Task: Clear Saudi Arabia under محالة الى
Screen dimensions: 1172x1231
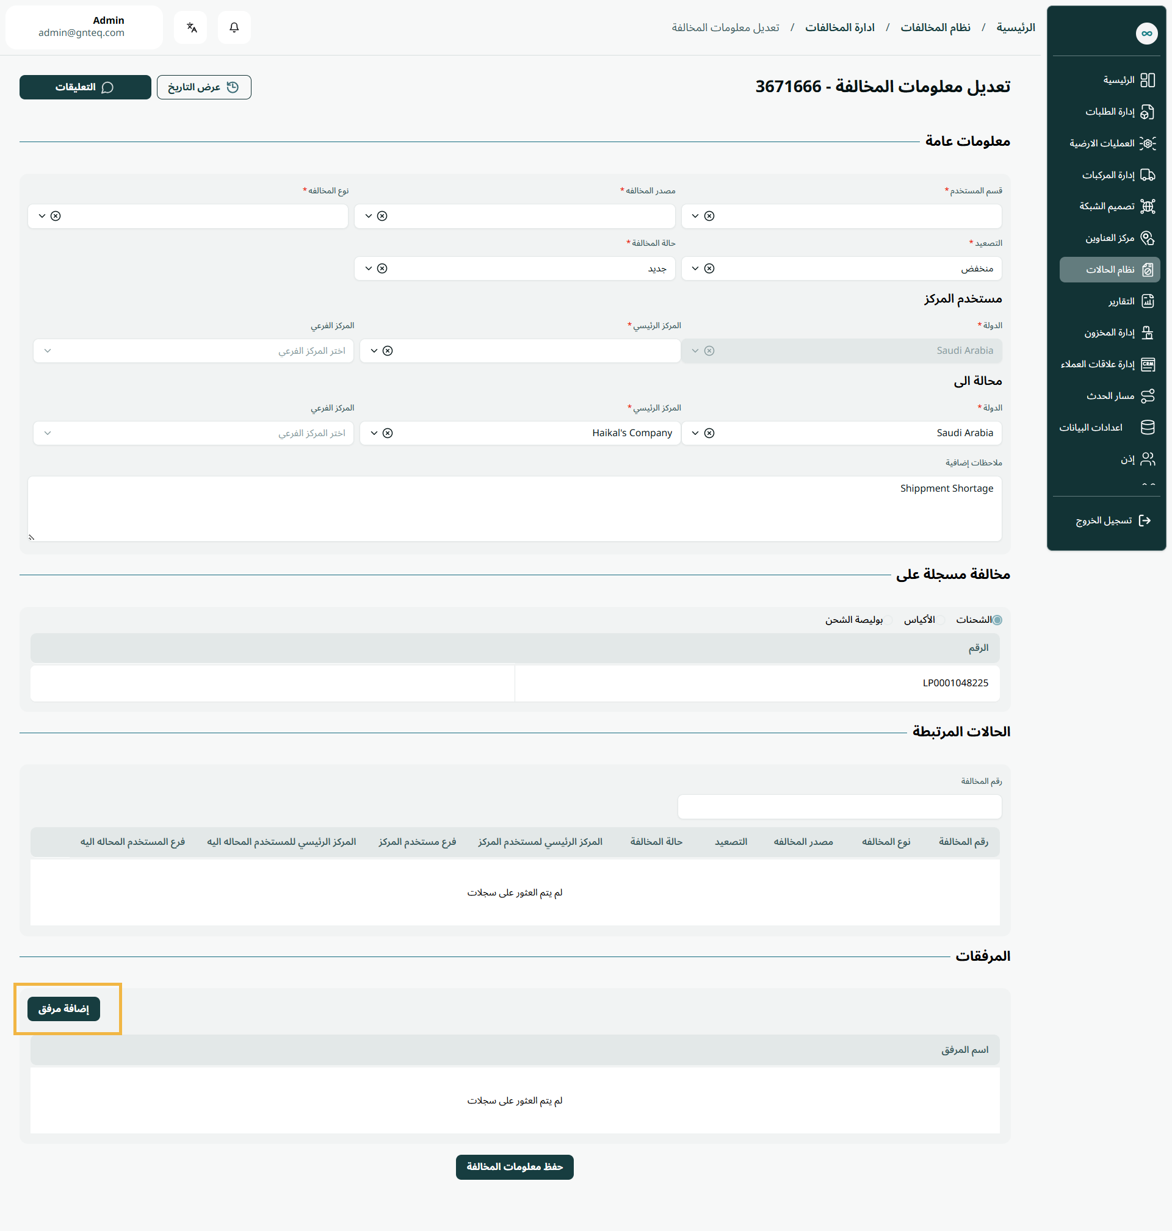Action: 709,433
